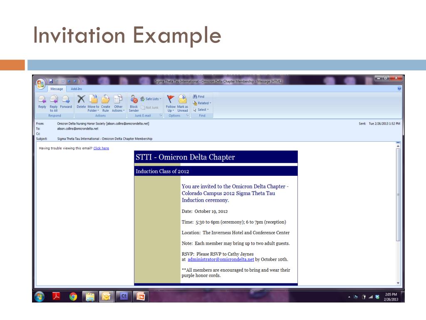Open the Options group dialog launcher

[188, 115]
